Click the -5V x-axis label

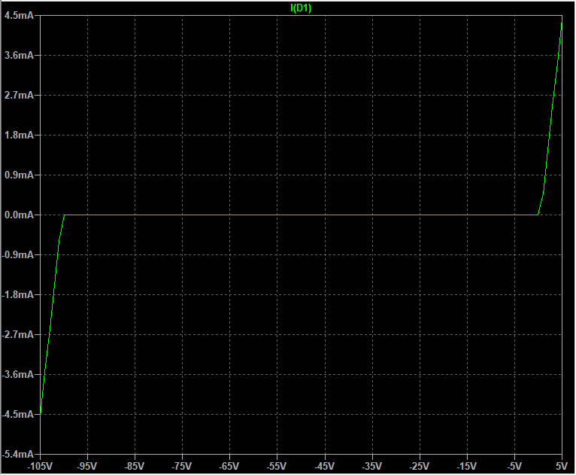click(x=514, y=466)
